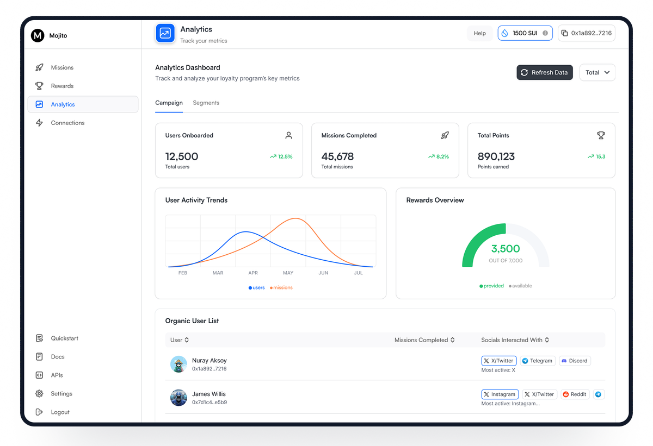The width and height of the screenshot is (653, 446).
Task: Open the Total dropdown menu
Action: coord(597,72)
